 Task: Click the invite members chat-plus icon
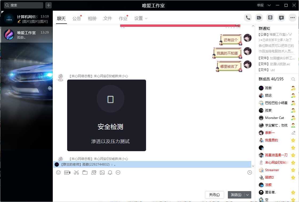pyautogui.click(x=281, y=18)
